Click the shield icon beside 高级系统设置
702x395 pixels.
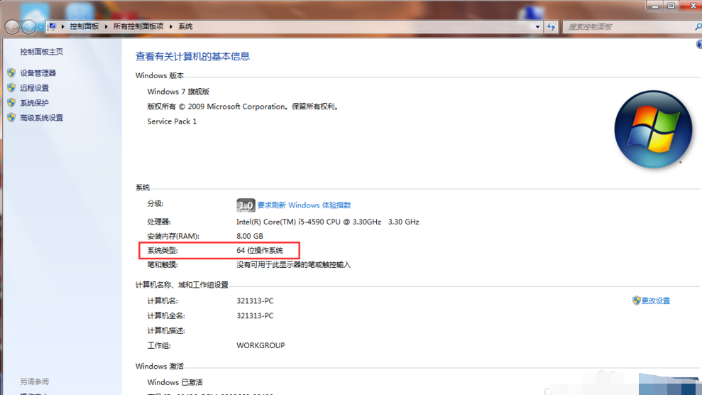click(x=11, y=118)
